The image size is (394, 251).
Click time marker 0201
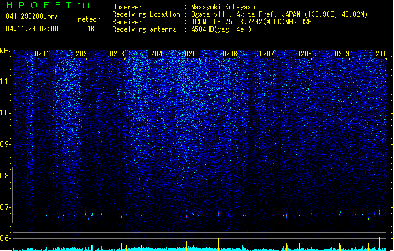(42, 54)
